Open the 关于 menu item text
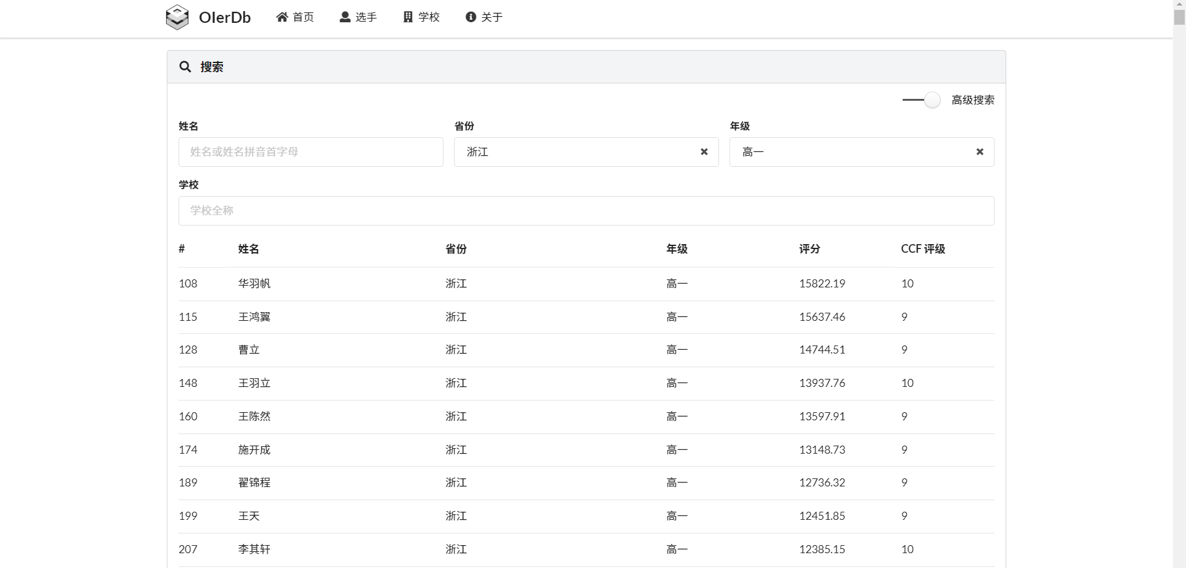Viewport: 1186px width, 568px height. [x=492, y=17]
